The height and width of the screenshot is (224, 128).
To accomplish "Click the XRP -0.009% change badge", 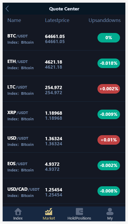I will pyautogui.click(x=109, y=114).
